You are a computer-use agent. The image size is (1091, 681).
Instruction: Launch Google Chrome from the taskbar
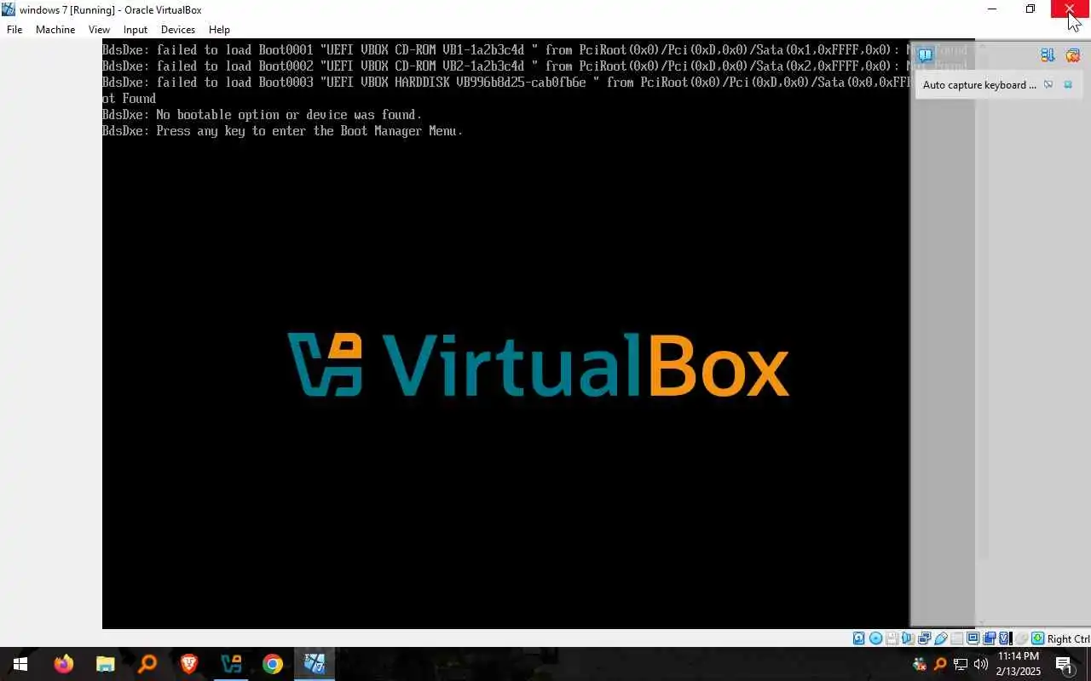coord(273,664)
